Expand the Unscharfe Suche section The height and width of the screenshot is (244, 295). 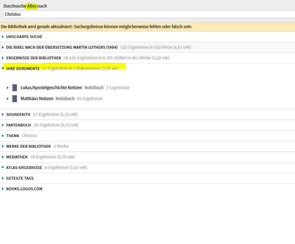(x=3, y=37)
